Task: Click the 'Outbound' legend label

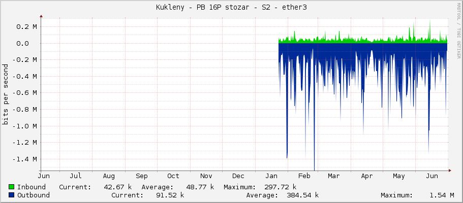Action: [x=34, y=195]
